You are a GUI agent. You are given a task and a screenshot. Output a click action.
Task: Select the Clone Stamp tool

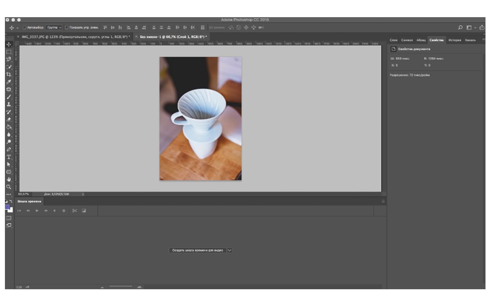coord(9,104)
